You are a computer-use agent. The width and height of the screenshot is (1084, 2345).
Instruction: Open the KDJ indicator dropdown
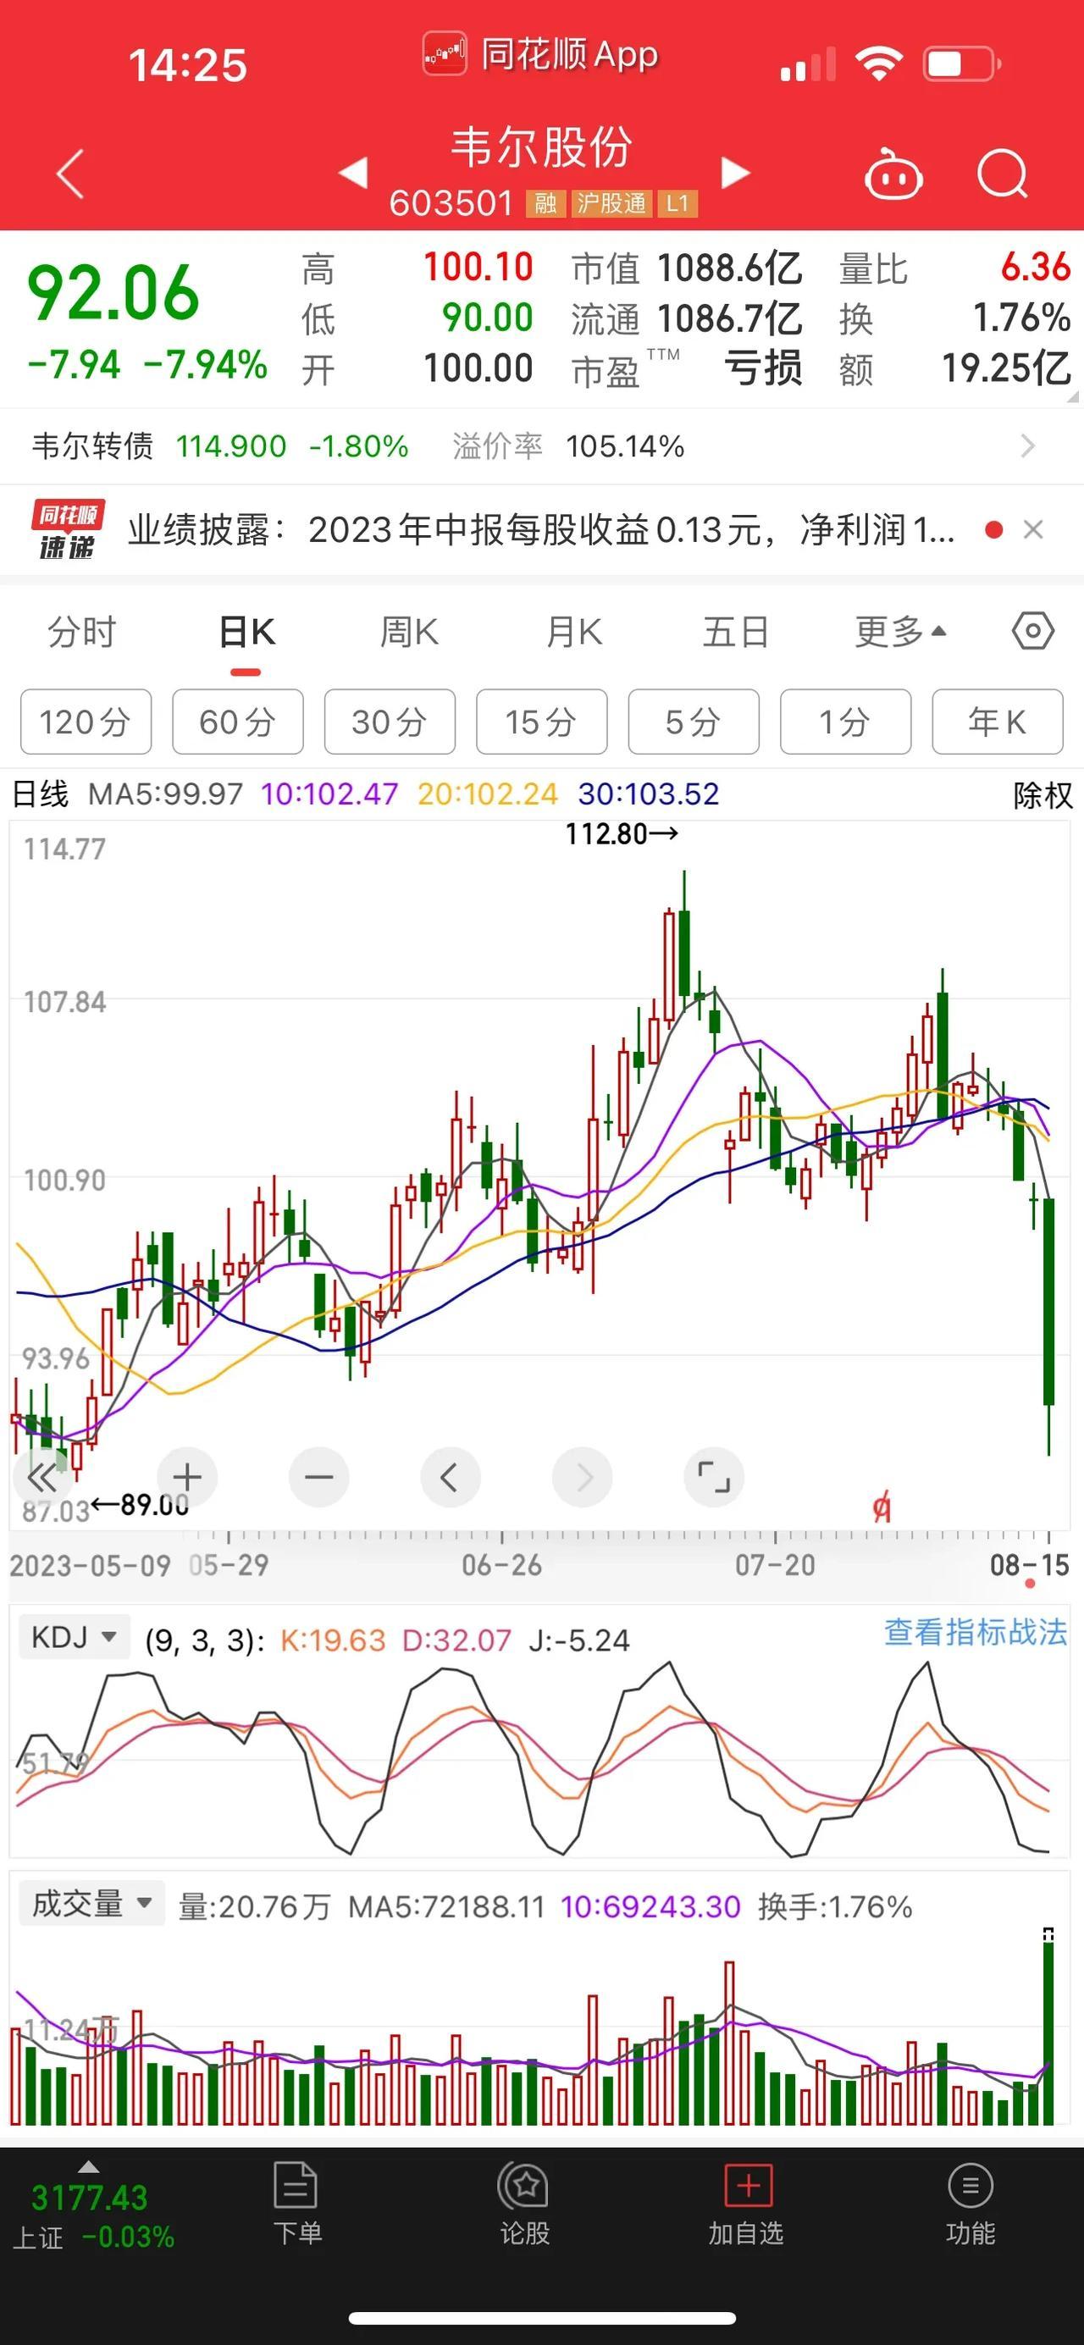tap(74, 1637)
